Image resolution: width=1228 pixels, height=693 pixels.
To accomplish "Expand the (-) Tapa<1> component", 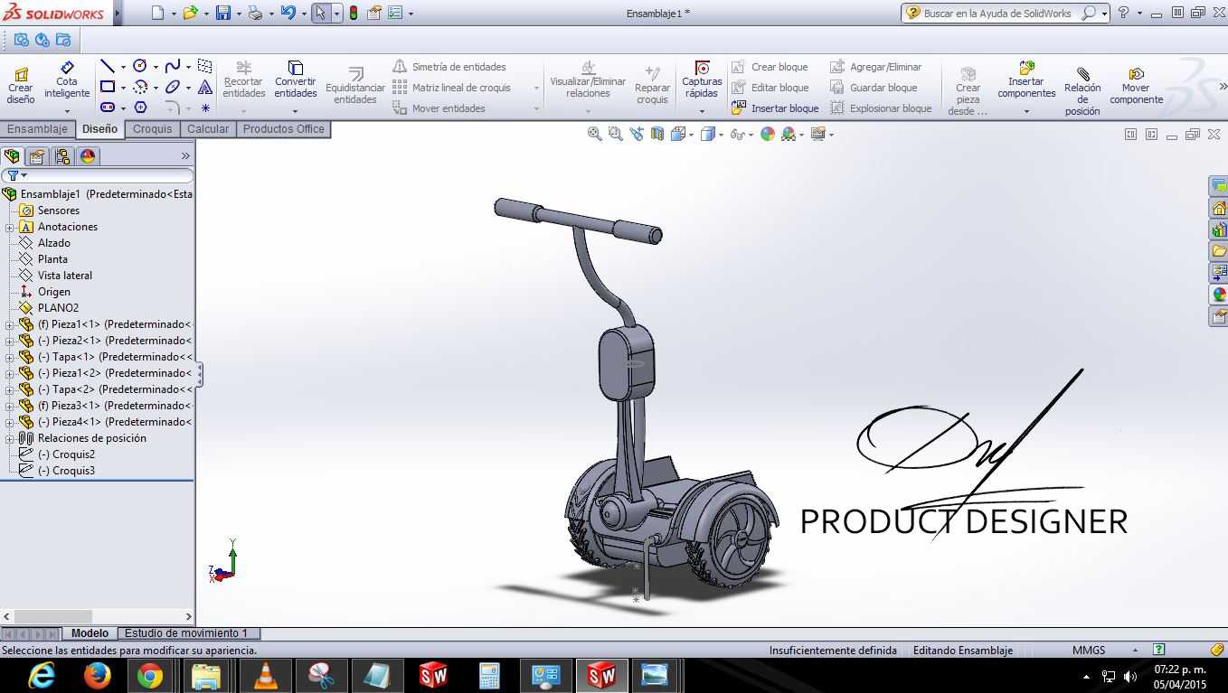I will click(x=9, y=357).
